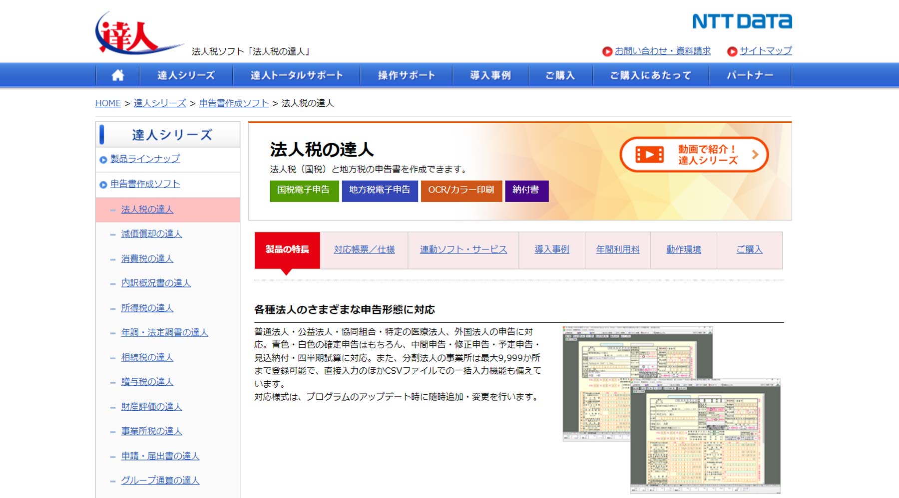Click 動画で紹介！達人シリーズ banner button
899x498 pixels.
694,155
